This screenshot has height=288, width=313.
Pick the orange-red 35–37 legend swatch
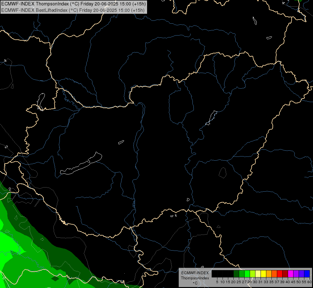[274, 274]
